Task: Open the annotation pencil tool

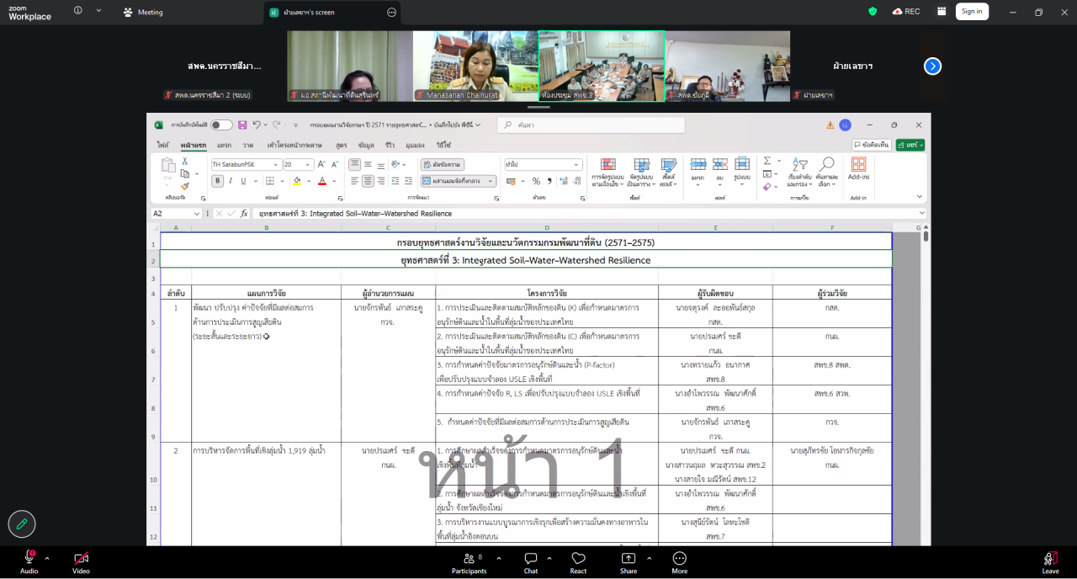Action: click(22, 523)
